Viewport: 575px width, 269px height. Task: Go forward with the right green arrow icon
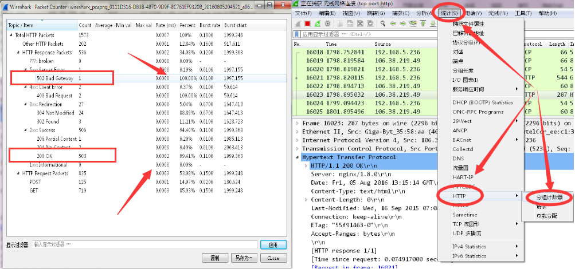[402, 23]
